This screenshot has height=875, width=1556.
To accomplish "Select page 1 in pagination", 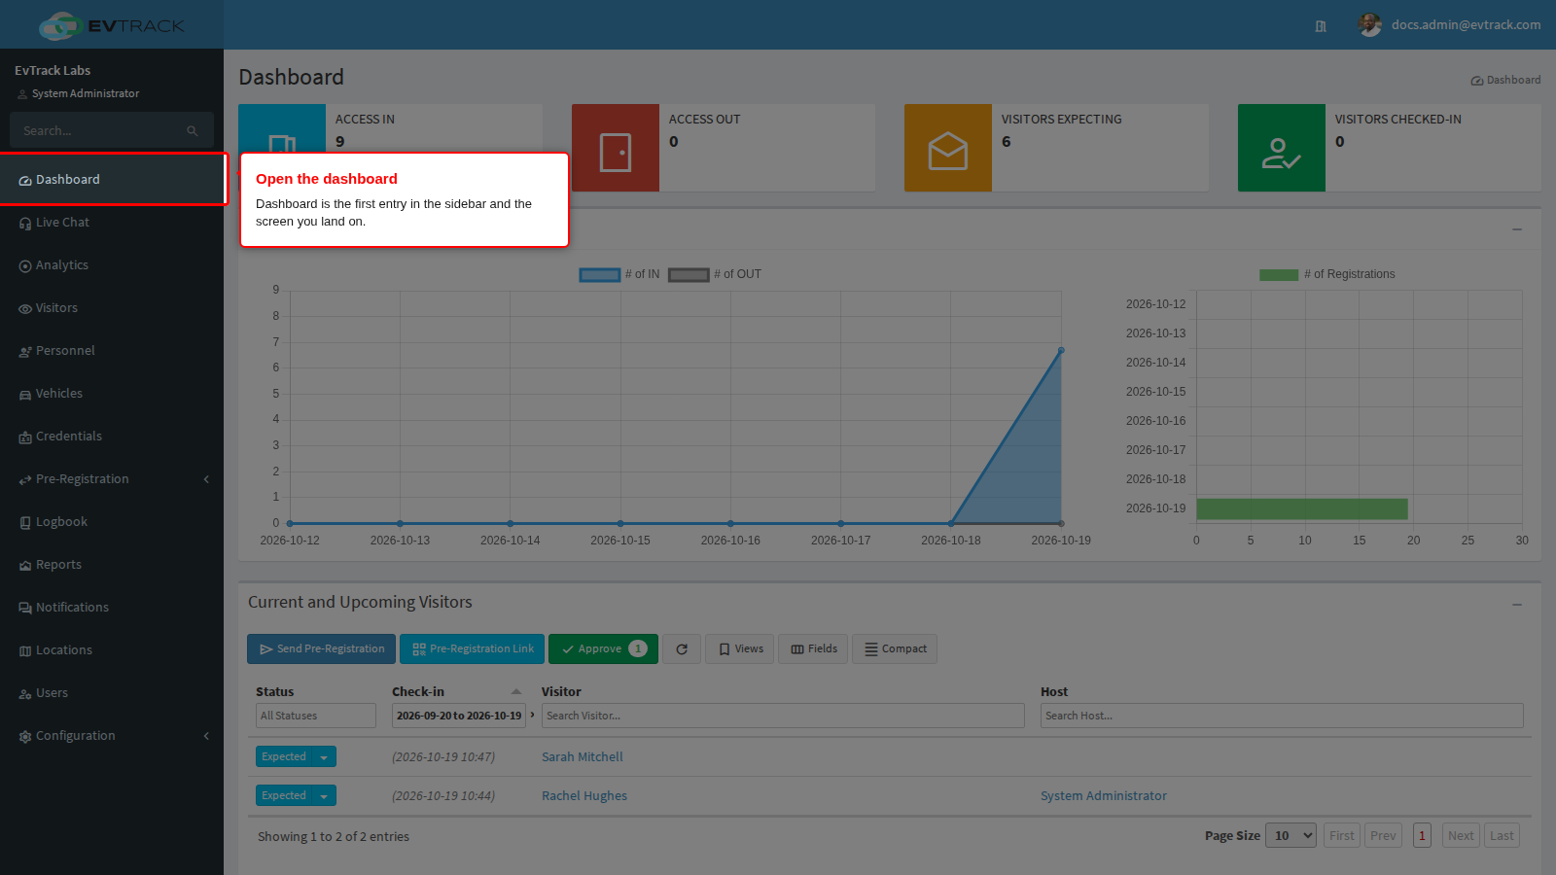I will [x=1422, y=835].
